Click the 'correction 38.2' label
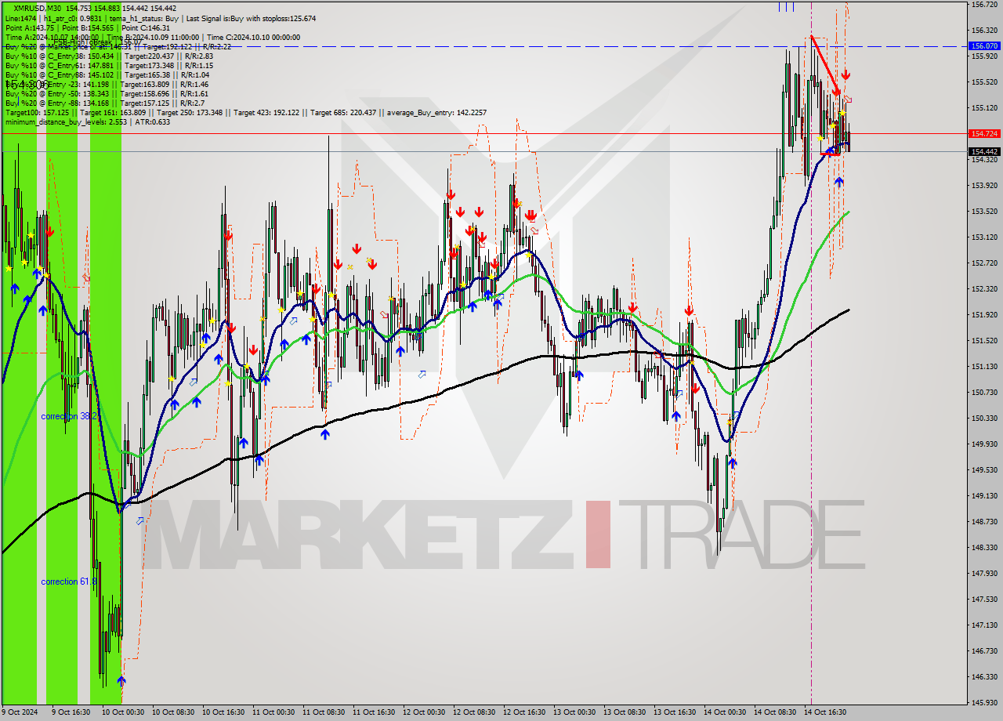The height and width of the screenshot is (721, 1003). click(x=70, y=416)
